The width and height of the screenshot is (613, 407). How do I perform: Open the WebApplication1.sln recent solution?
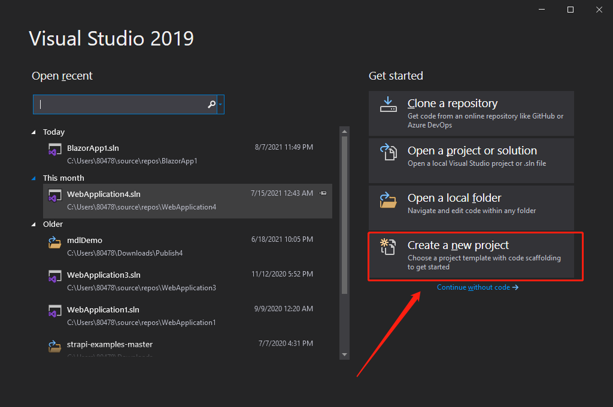pyautogui.click(x=103, y=310)
